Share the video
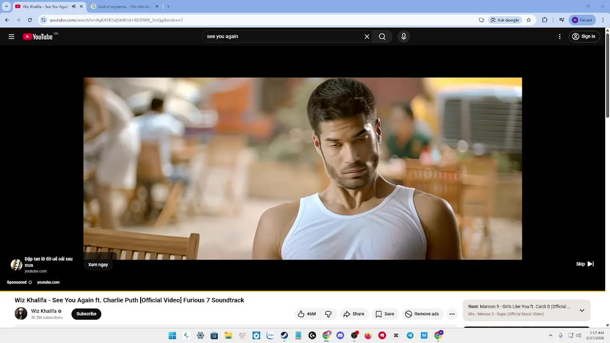The width and height of the screenshot is (610, 343). click(x=354, y=314)
